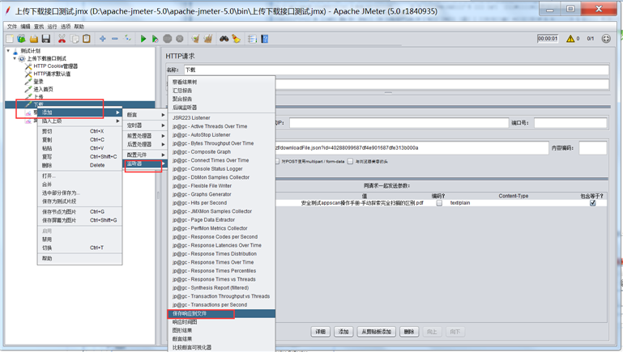The width and height of the screenshot is (623, 352).
Task: Click the 删除 button below parameters table
Action: tap(409, 332)
